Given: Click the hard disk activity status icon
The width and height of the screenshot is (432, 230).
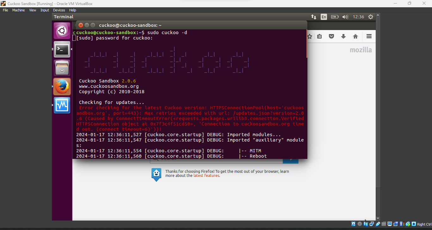Looking at the screenshot, I should (x=354, y=224).
